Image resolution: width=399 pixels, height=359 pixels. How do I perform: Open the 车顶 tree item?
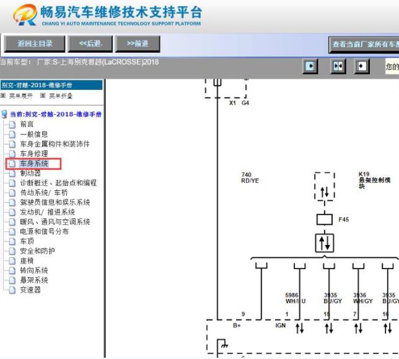tap(27, 241)
